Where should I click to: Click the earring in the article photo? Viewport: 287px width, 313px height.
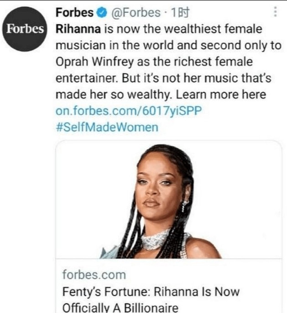coord(185,206)
